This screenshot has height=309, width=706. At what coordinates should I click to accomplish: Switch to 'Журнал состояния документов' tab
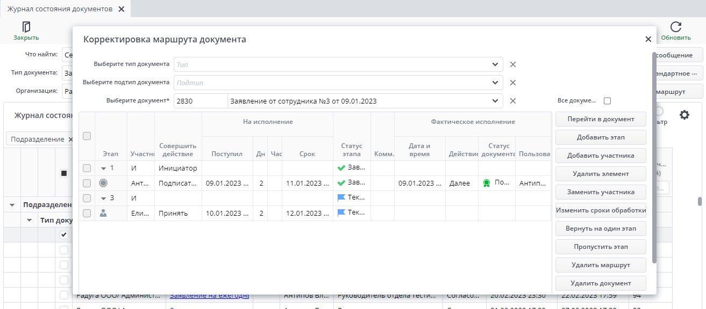[60, 9]
